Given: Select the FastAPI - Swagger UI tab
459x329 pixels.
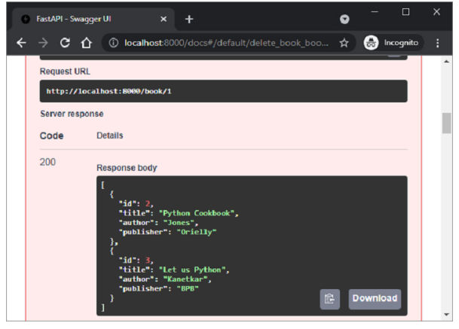Looking at the screenshot, I should 90,18.
